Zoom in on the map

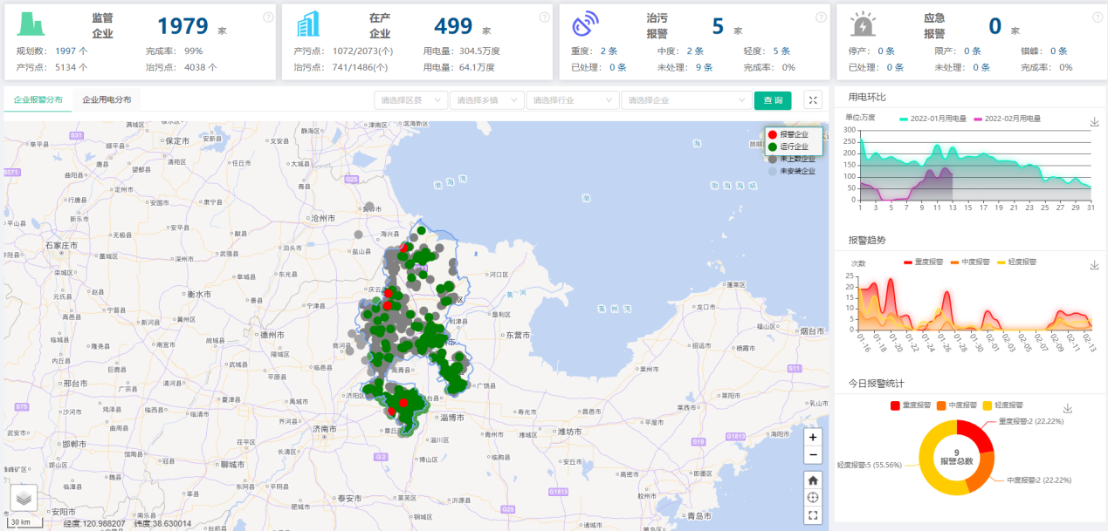[x=813, y=437]
